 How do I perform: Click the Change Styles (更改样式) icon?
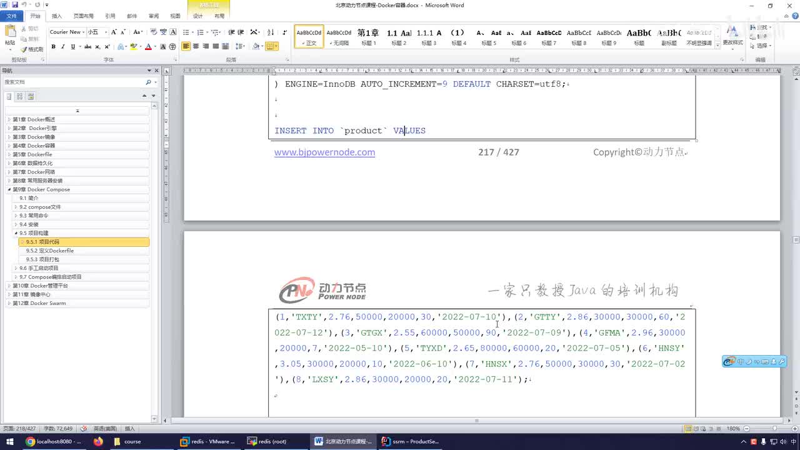[732, 31]
